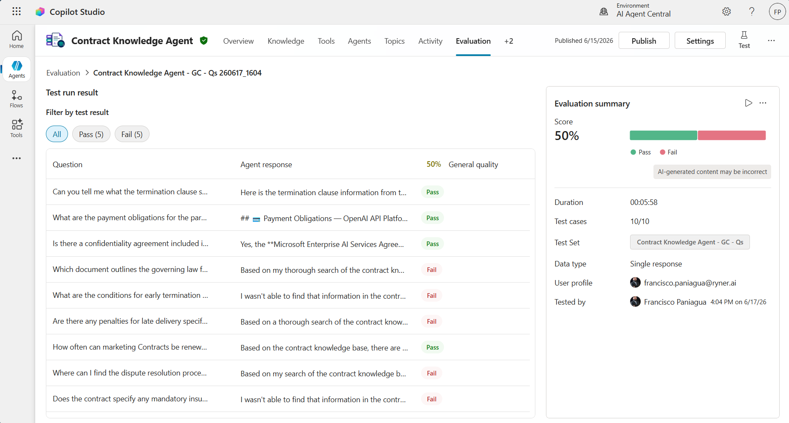
Task: Click the Copilot Studio logo
Action: 40,12
